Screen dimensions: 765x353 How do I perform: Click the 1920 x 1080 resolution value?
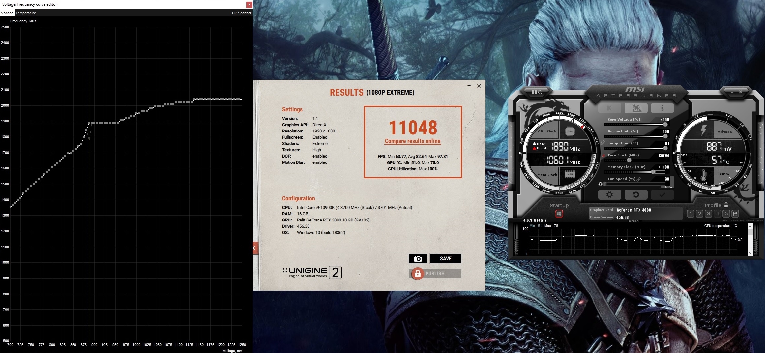click(x=324, y=131)
